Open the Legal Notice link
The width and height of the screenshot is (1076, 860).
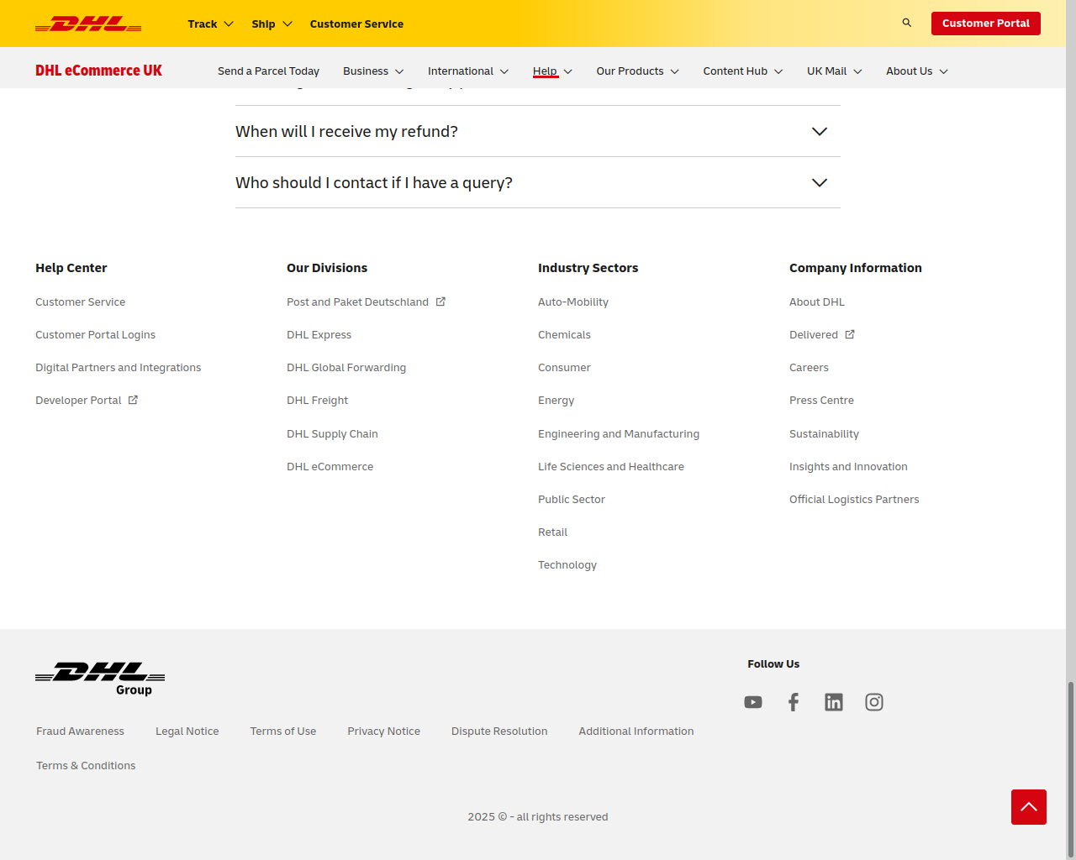(x=187, y=731)
